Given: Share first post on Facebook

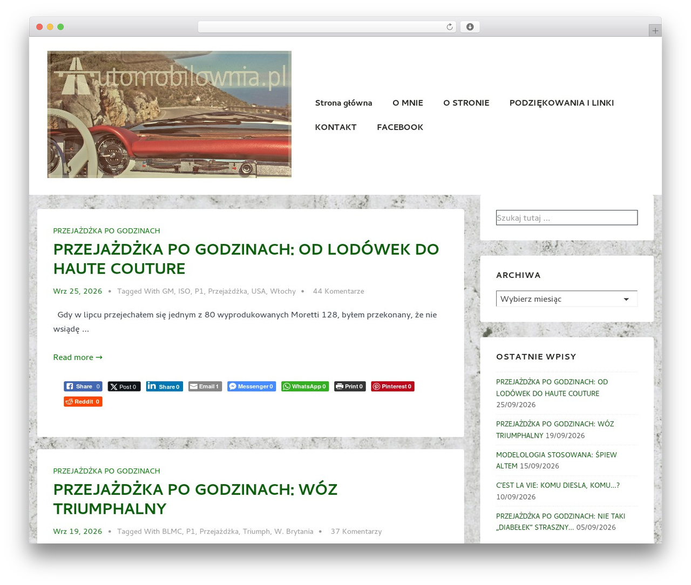Looking at the screenshot, I should pyautogui.click(x=83, y=386).
